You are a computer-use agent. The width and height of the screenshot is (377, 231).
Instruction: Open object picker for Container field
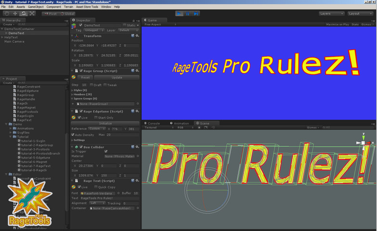[x=138, y=208]
